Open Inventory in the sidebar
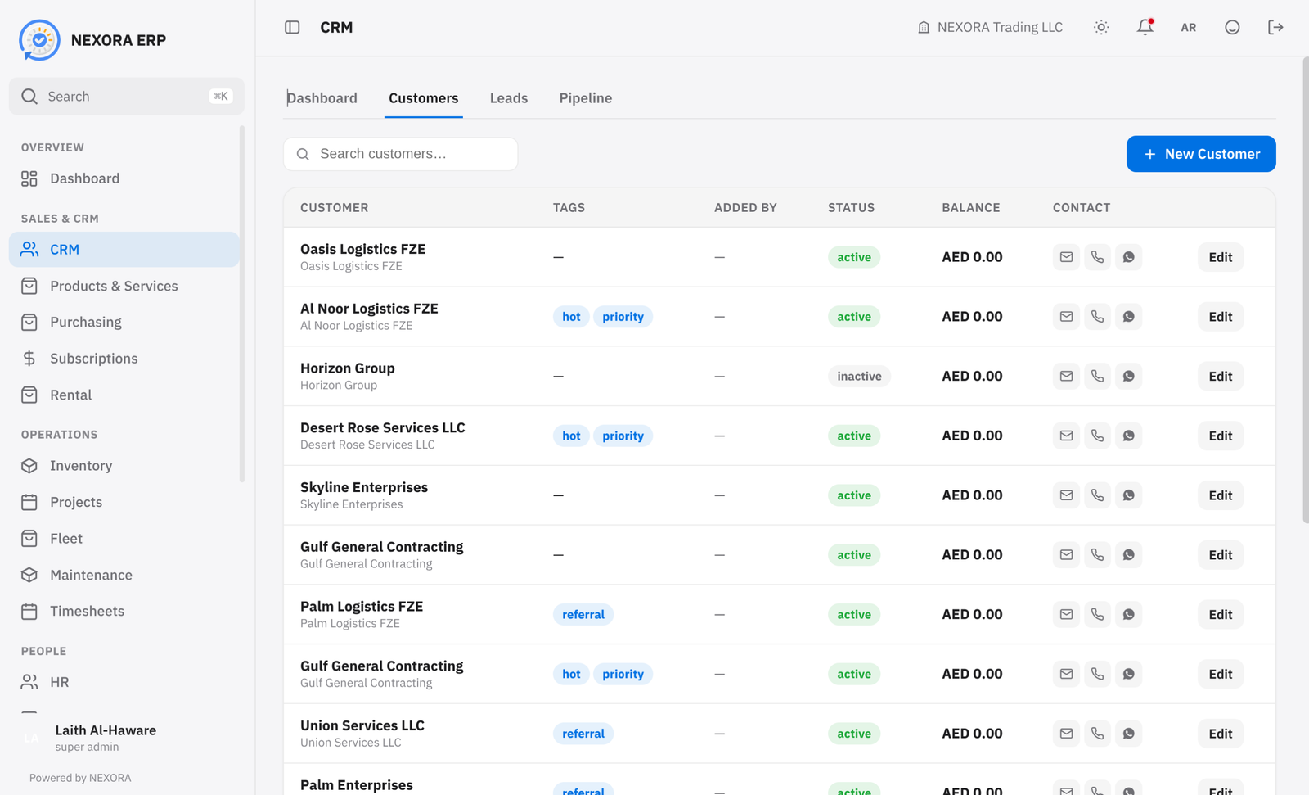 tap(124, 466)
